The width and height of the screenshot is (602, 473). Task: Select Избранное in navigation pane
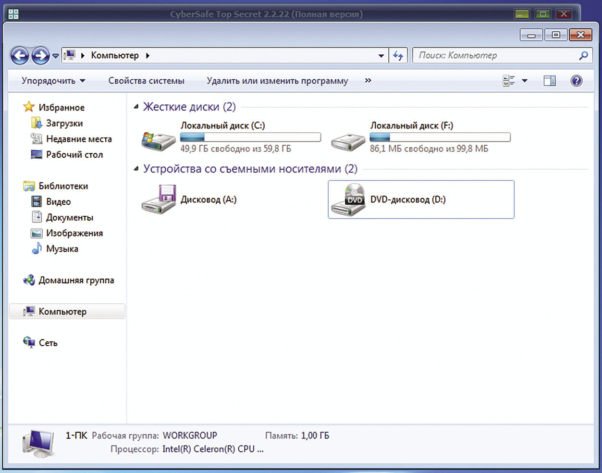(61, 108)
